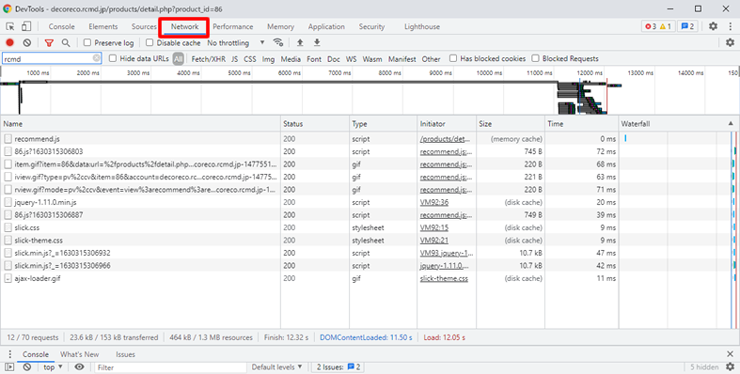Click the file icon of ajax-loader.gif

point(8,278)
